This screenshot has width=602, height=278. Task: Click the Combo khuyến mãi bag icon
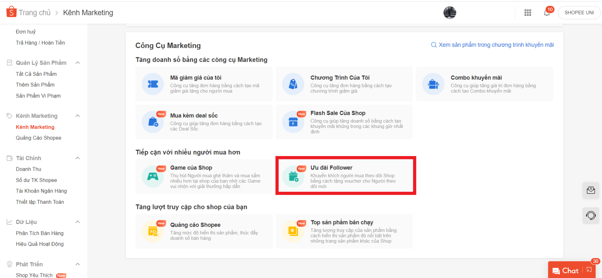tap(433, 84)
